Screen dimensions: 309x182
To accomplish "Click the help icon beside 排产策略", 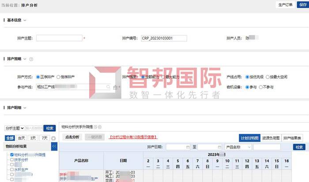I will 31,59.
